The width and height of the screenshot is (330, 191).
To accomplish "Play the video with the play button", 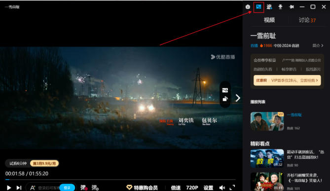I will point(9,188).
